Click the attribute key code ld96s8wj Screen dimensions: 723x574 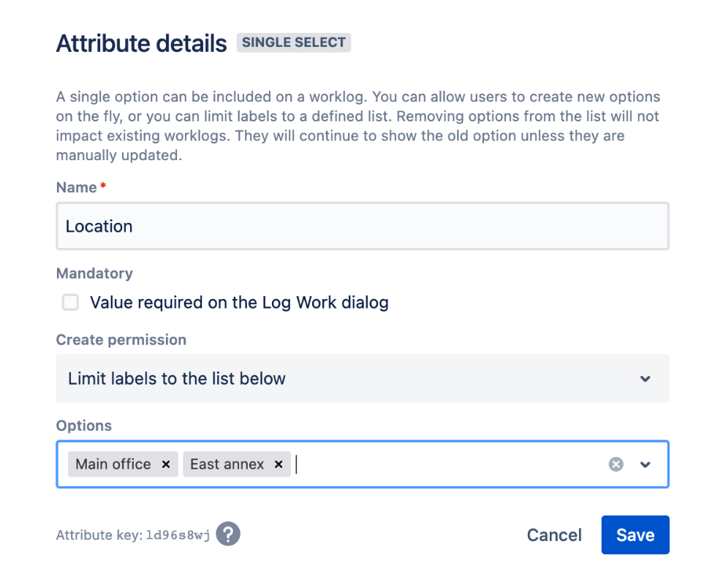[x=178, y=535]
